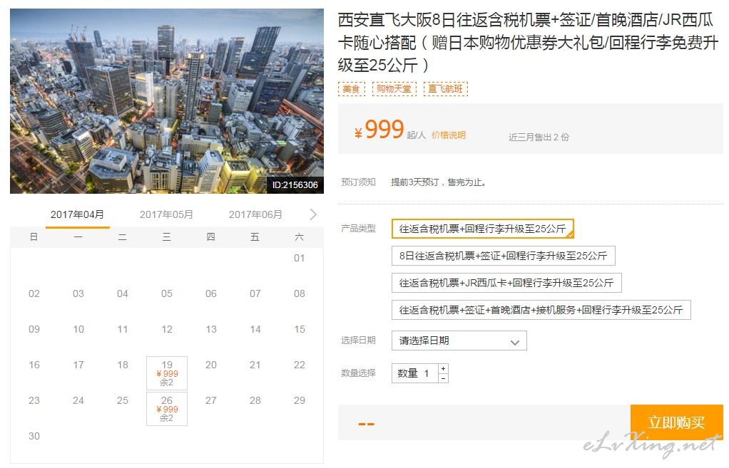This screenshot has width=729, height=468.
Task: Click the 预订须知 label
Action: [x=358, y=182]
